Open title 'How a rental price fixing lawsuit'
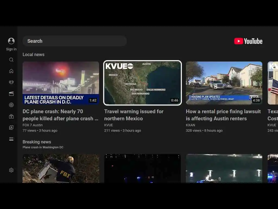The width and height of the screenshot is (278, 209). (x=223, y=115)
